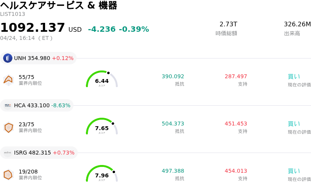
Task: Open the ISRG 482.315 ticker chip
Action: coord(39,153)
